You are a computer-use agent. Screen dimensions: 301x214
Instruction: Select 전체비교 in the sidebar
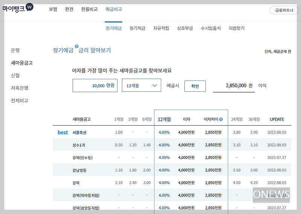tap(20, 100)
